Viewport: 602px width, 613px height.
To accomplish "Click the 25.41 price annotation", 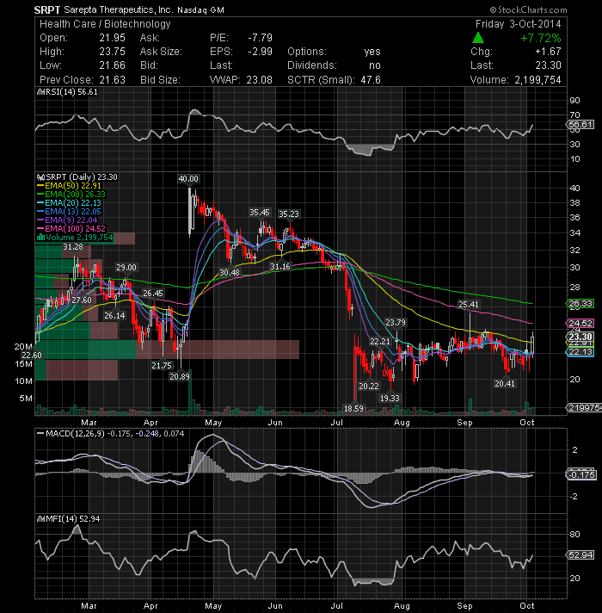I will coord(469,304).
